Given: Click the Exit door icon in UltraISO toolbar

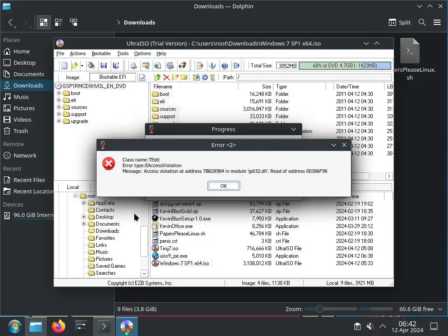Looking at the screenshot, I should [237, 66].
